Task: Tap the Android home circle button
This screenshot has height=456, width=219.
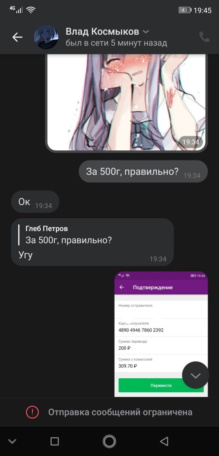Action: click(109, 442)
